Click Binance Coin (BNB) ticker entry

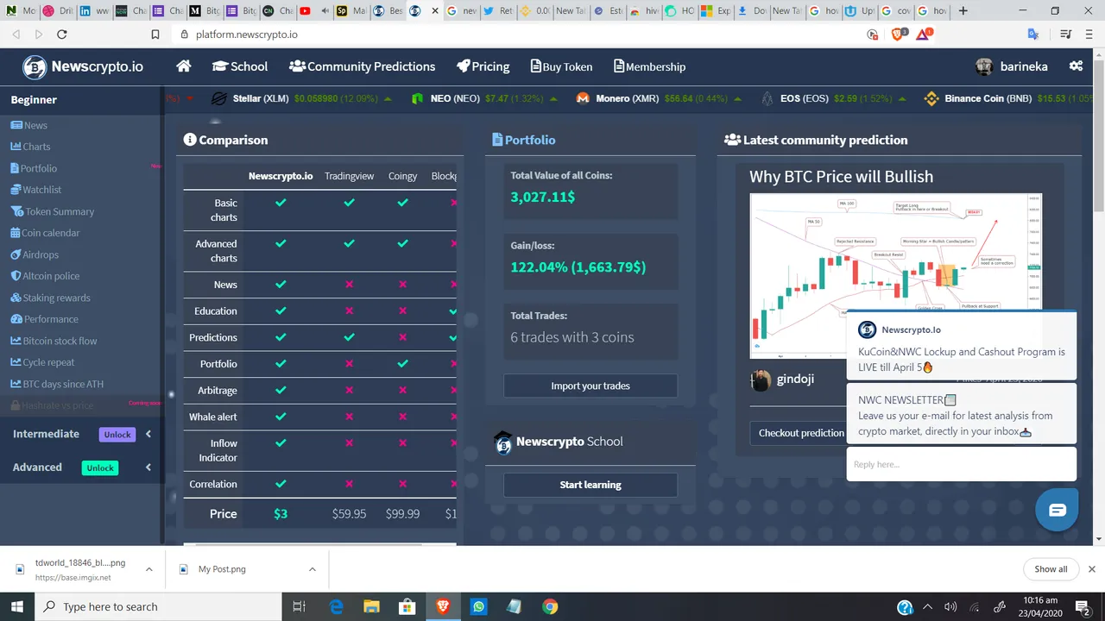coord(1008,98)
